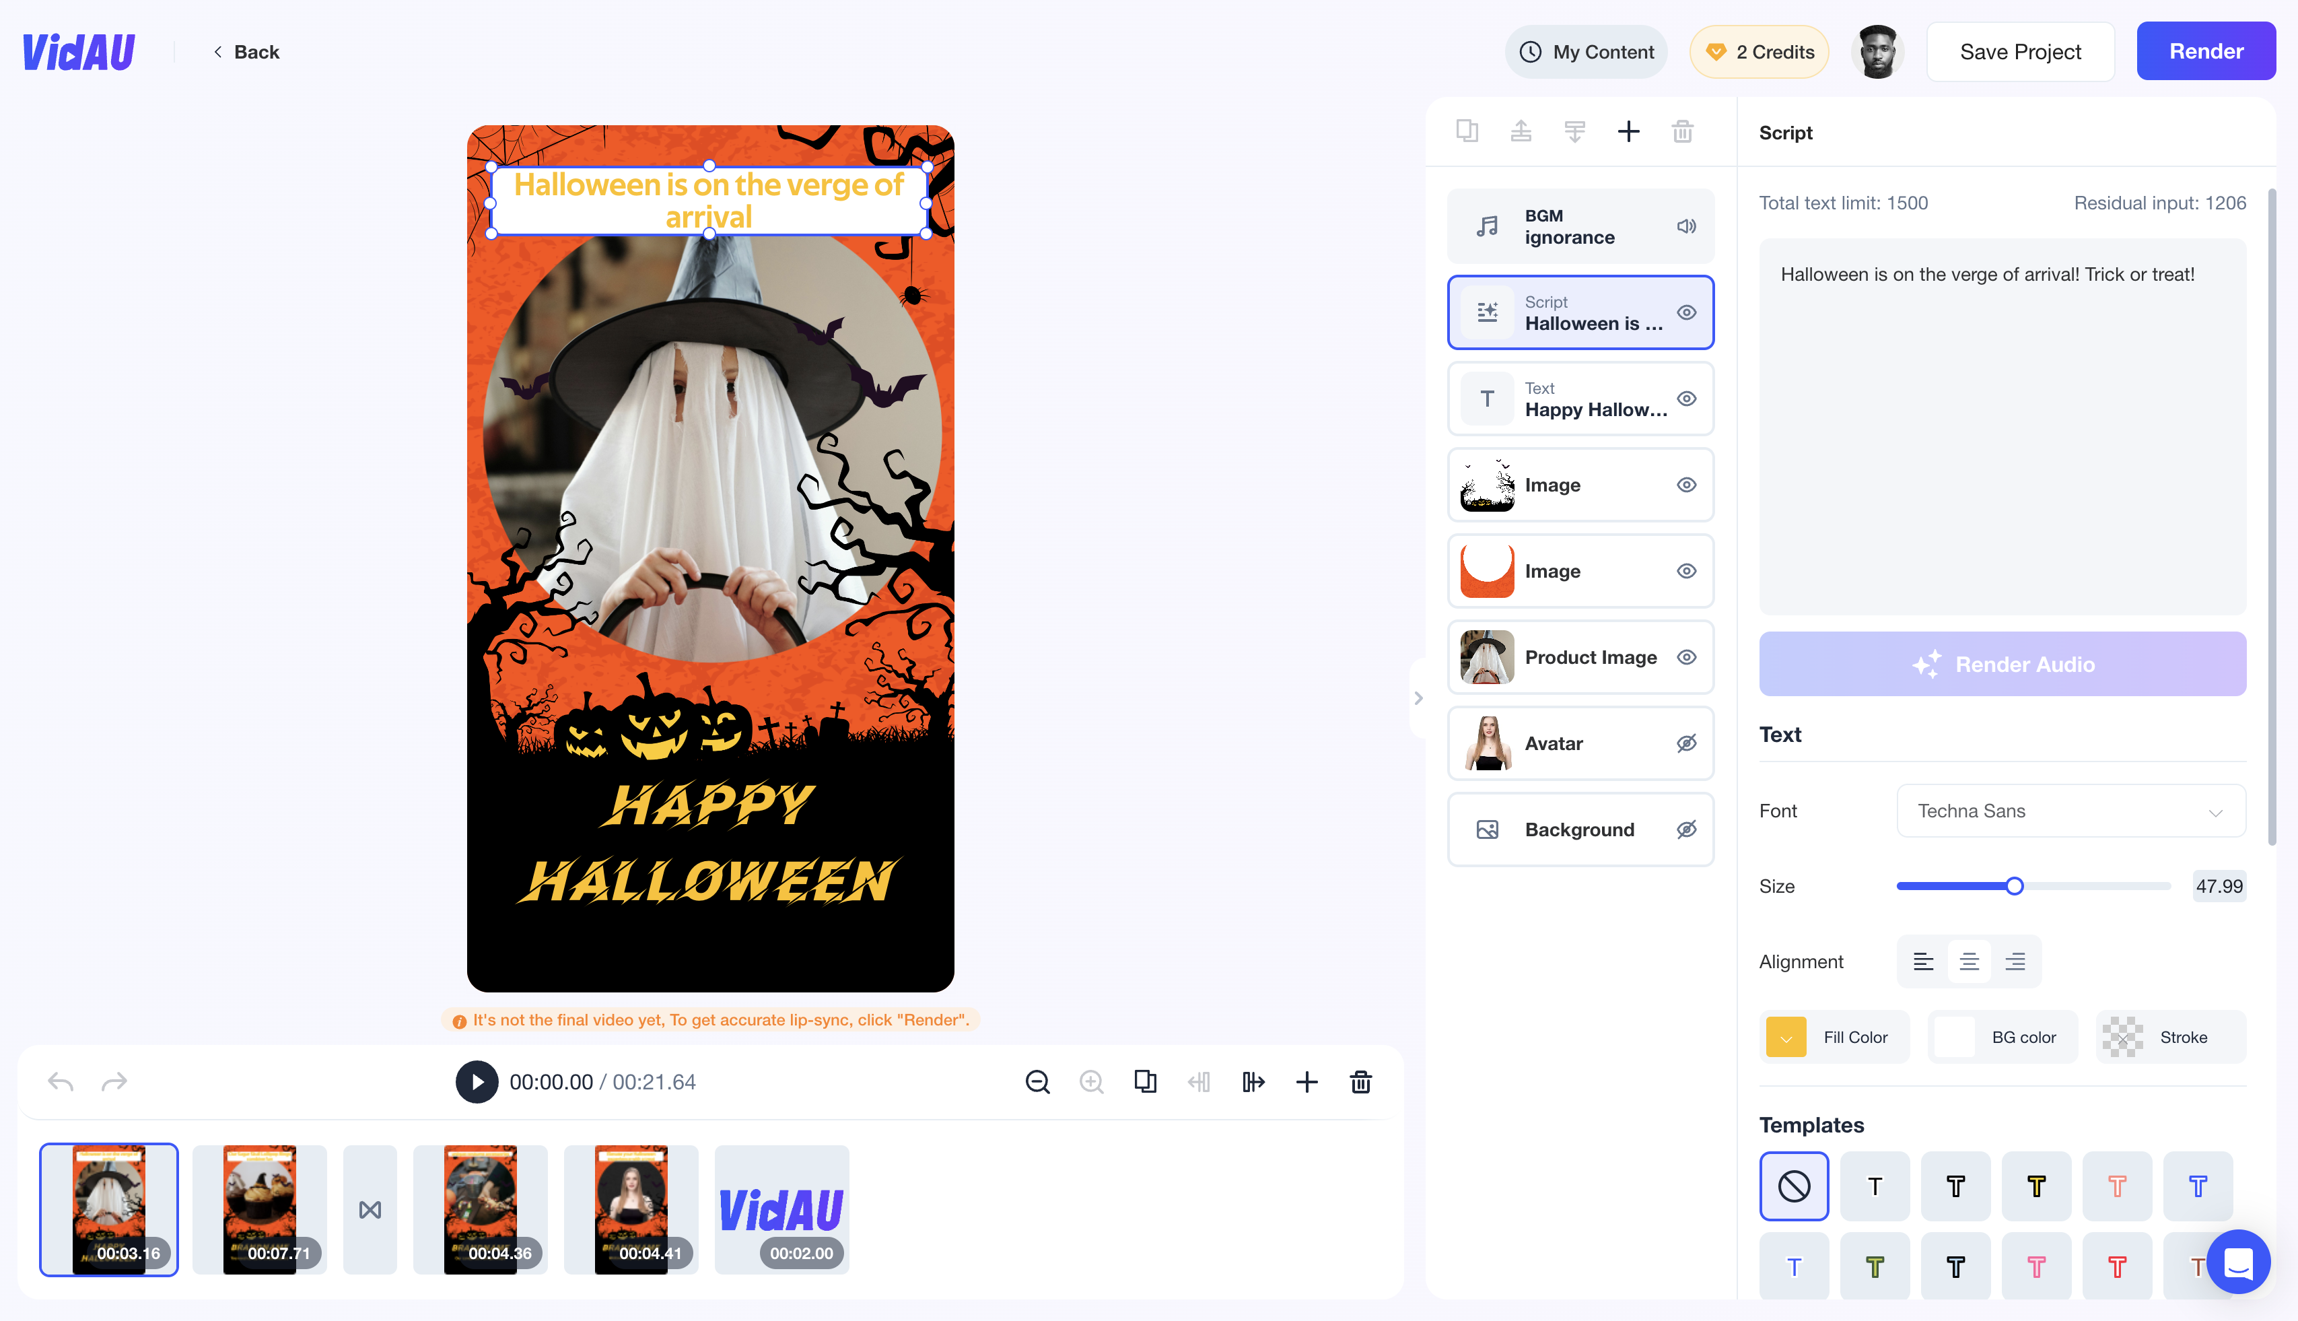The width and height of the screenshot is (2298, 1321).
Task: Click the Text layer Happy Hallow...
Action: pyautogui.click(x=1580, y=398)
